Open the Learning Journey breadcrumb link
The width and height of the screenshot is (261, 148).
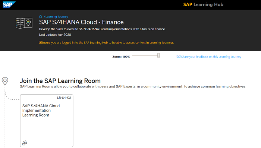click(57, 17)
